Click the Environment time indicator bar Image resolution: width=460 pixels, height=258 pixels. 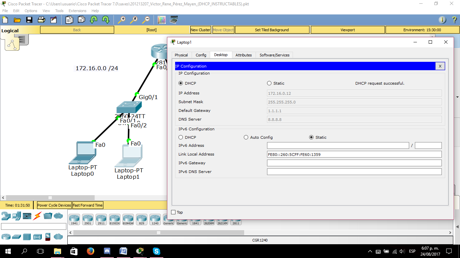click(x=422, y=30)
